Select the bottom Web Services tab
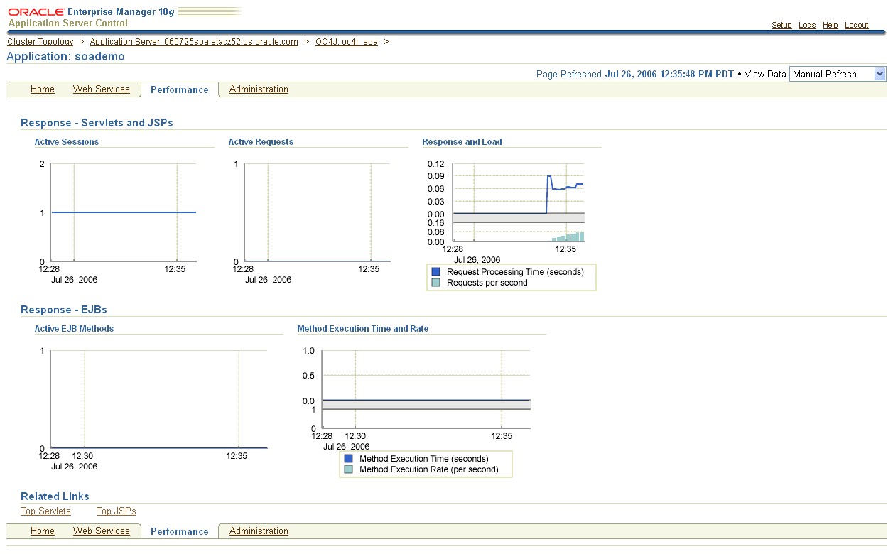 click(x=102, y=531)
